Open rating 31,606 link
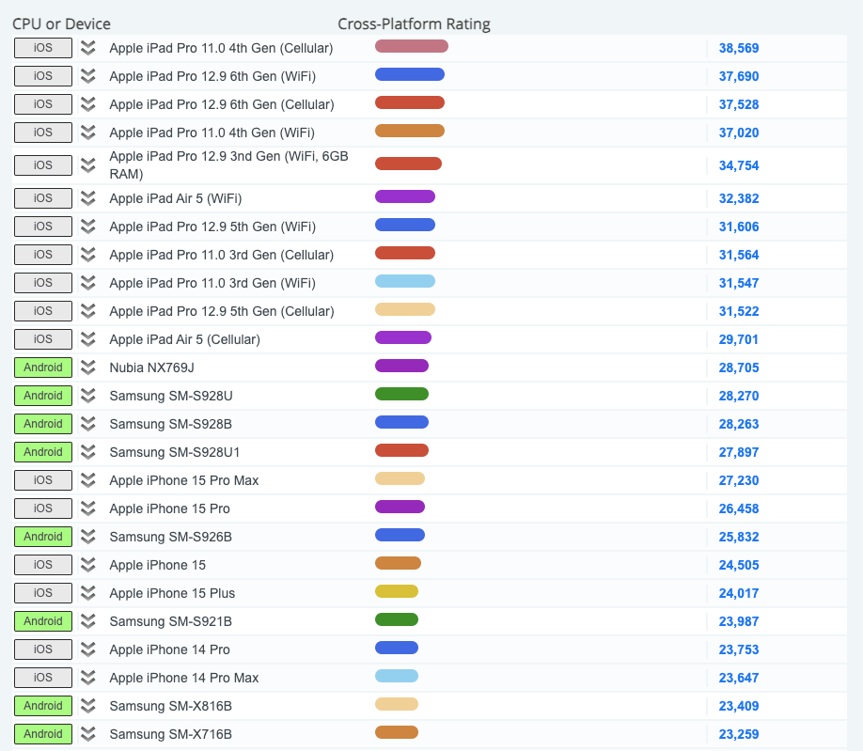 pos(739,227)
